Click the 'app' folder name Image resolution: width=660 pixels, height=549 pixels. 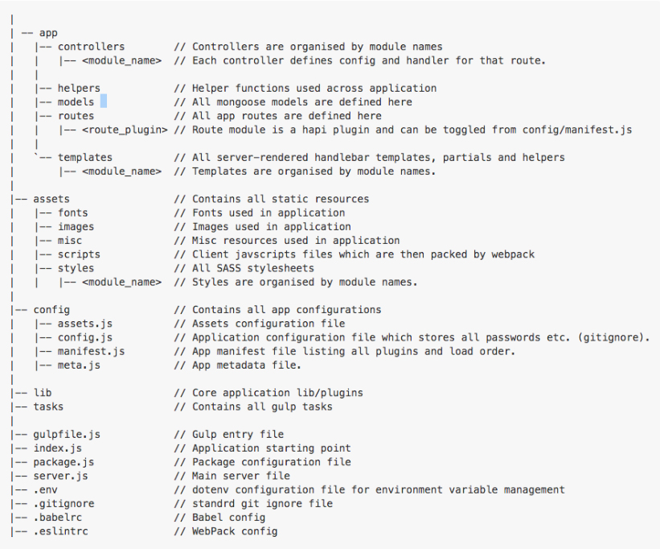48,33
